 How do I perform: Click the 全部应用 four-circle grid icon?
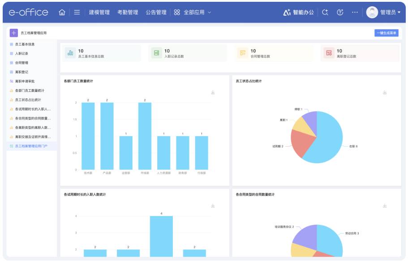coord(177,12)
